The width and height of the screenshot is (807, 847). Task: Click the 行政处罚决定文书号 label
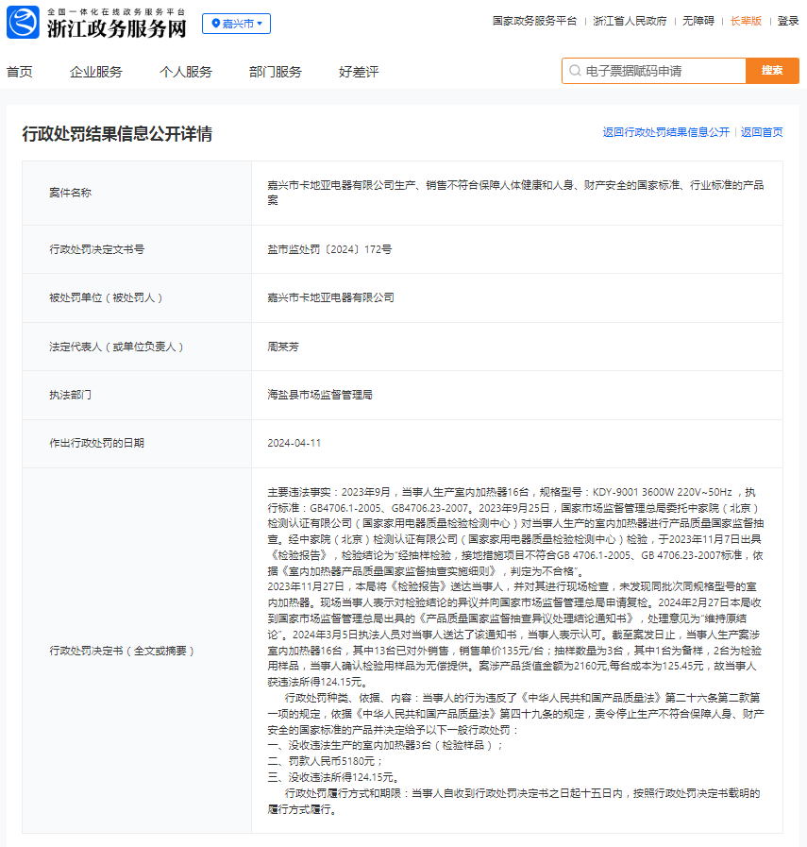96,249
